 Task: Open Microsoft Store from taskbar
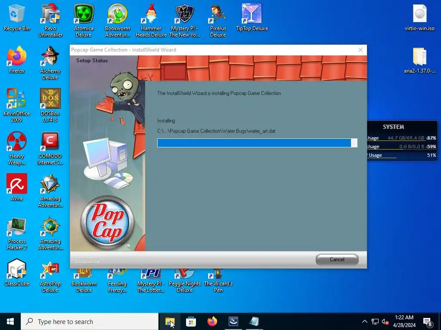(x=191, y=321)
